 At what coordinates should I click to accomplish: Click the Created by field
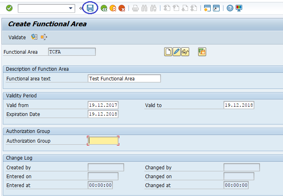(x=106, y=167)
